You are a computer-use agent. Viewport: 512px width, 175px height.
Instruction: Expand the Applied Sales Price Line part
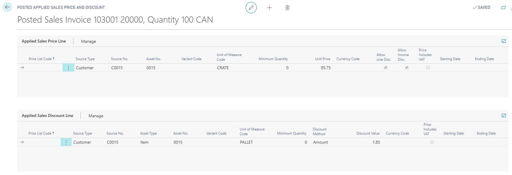(503, 41)
